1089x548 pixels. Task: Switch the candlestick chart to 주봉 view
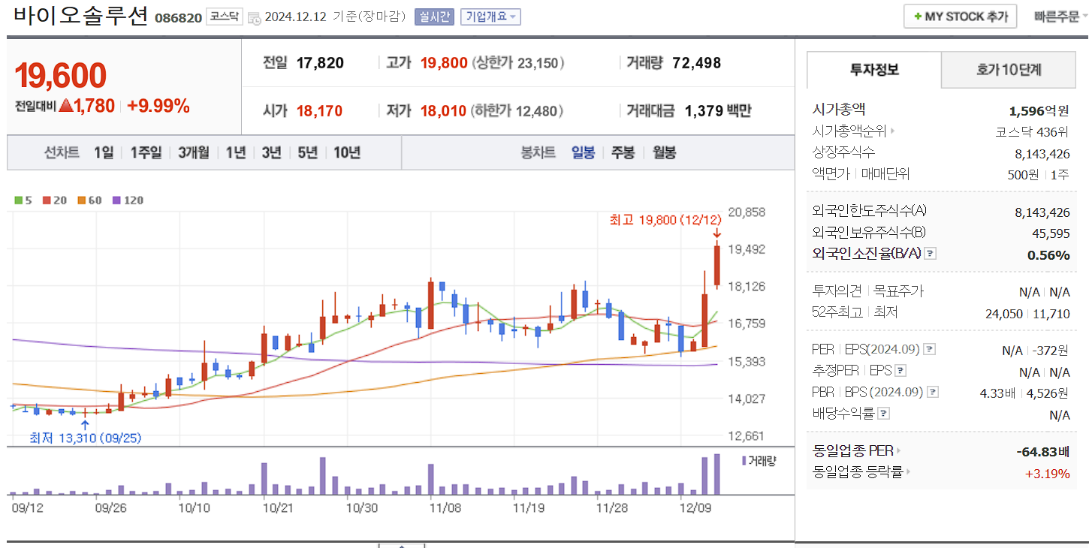coord(623,152)
